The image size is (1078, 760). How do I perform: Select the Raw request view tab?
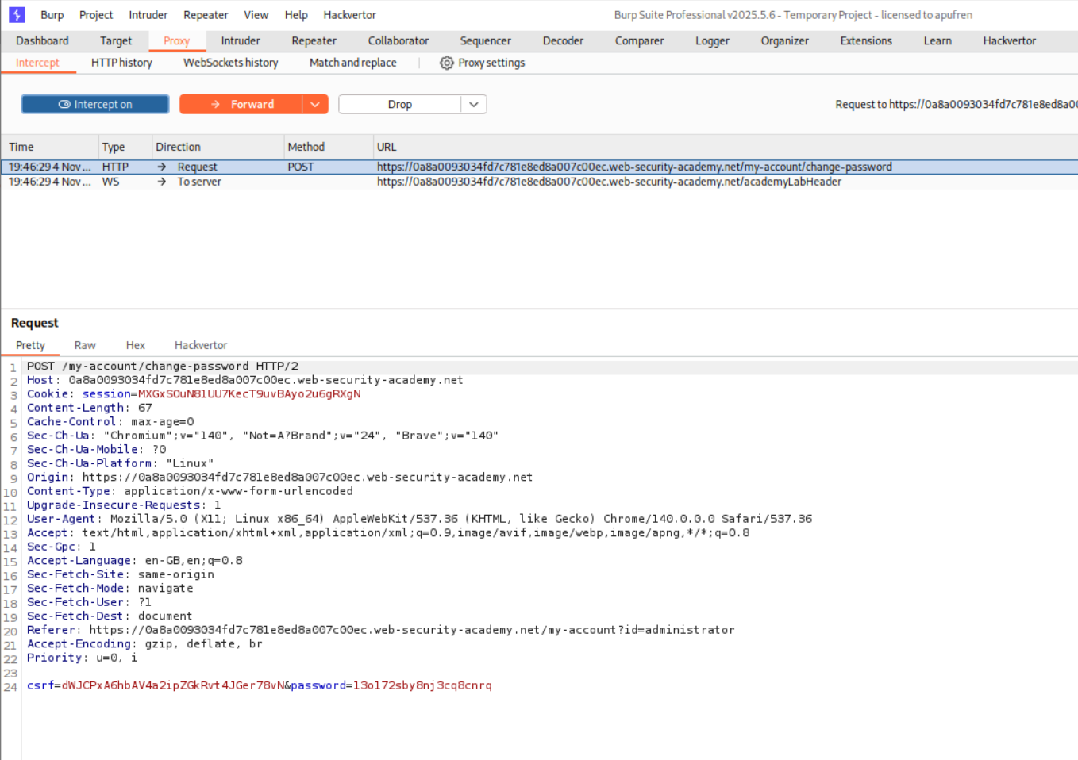click(x=85, y=345)
